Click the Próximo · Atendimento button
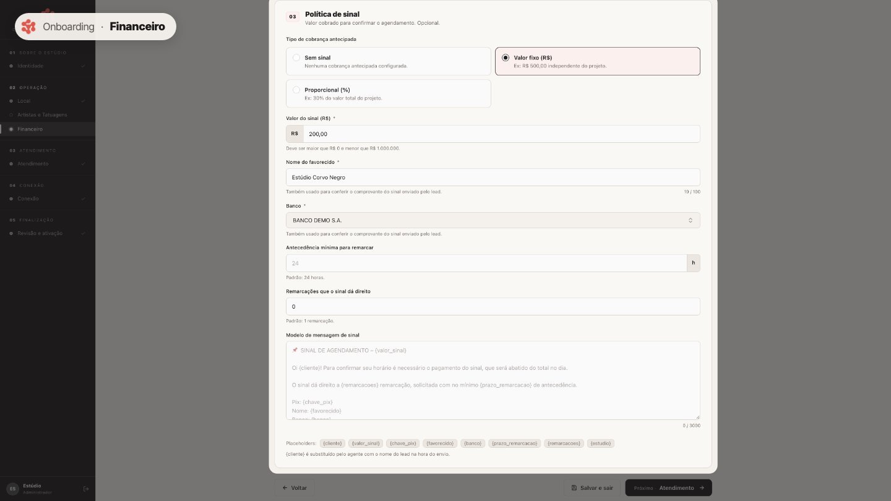This screenshot has width=891, height=501. click(x=669, y=487)
